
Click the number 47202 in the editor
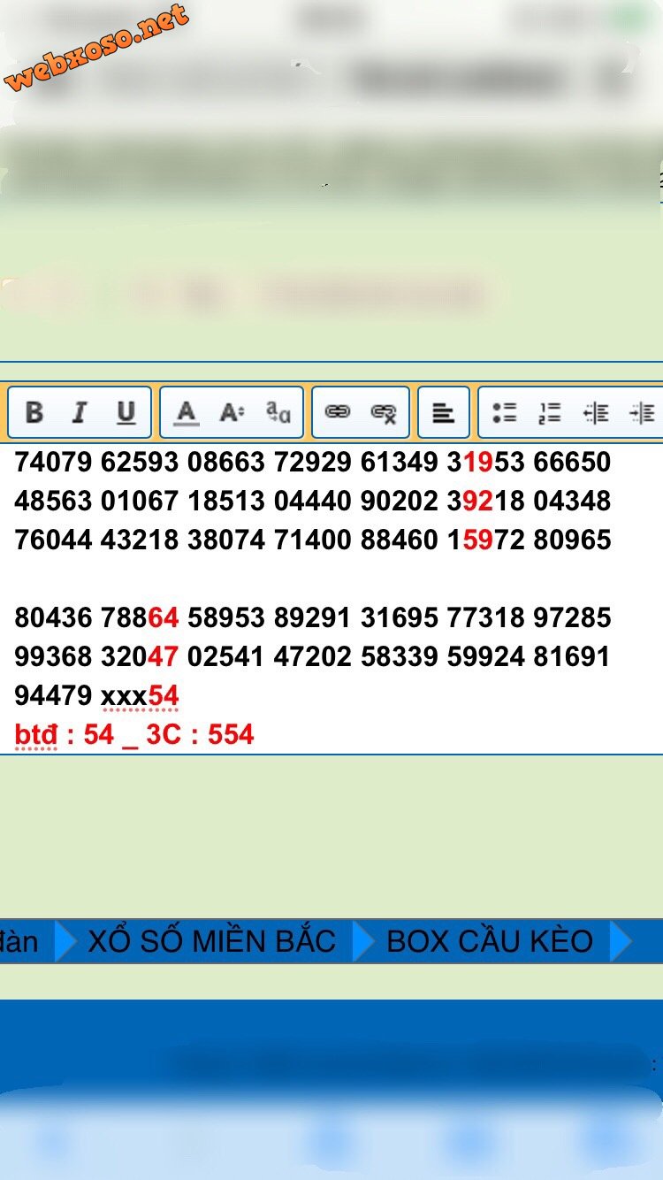coord(313,656)
